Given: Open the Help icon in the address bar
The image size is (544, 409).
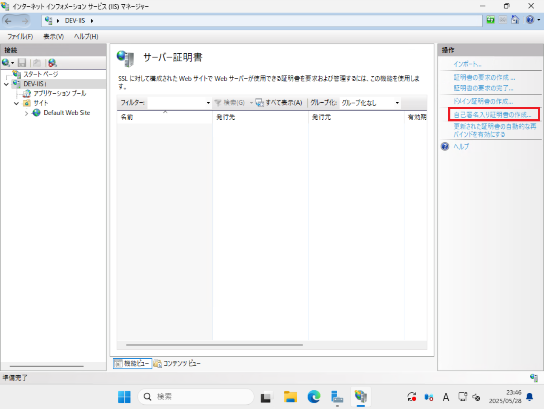Looking at the screenshot, I should [x=530, y=20].
